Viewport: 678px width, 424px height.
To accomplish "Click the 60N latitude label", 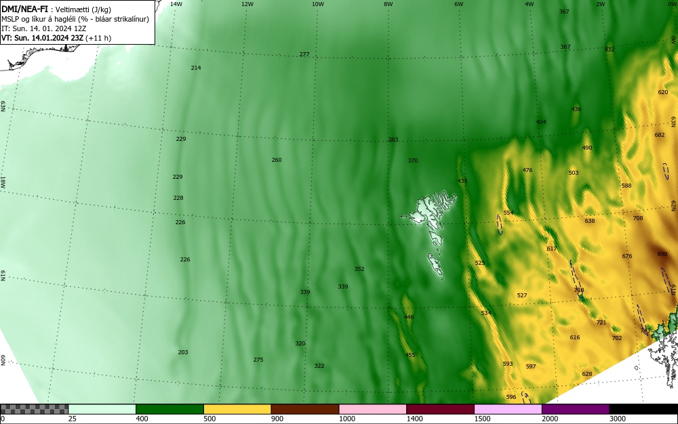I will point(3,360).
